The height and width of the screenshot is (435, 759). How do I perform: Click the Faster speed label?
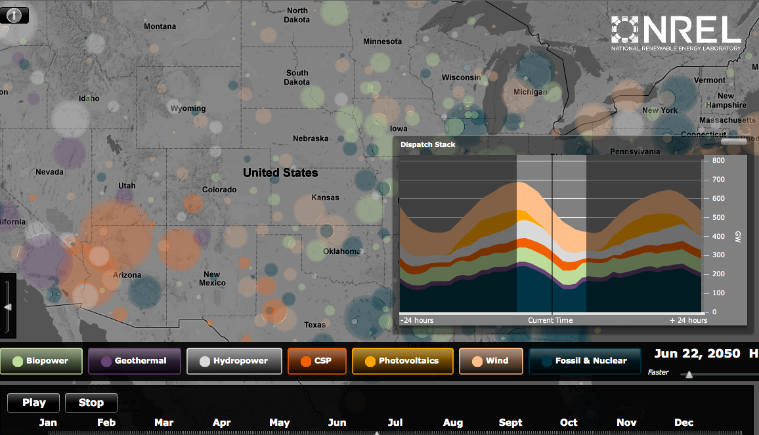659,372
